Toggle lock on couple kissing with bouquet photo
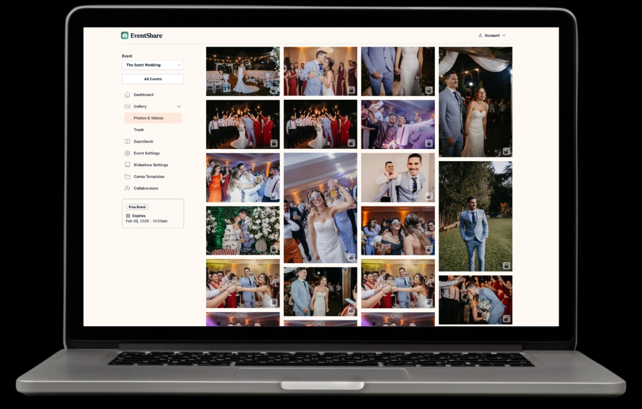The width and height of the screenshot is (642, 409). click(x=506, y=319)
